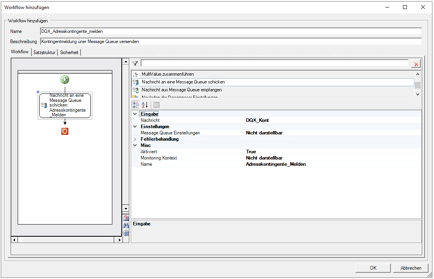Image resolution: width=434 pixels, height=279 pixels.
Task: Select the Adresskontingente_Melden activity node
Action: pos(65,105)
